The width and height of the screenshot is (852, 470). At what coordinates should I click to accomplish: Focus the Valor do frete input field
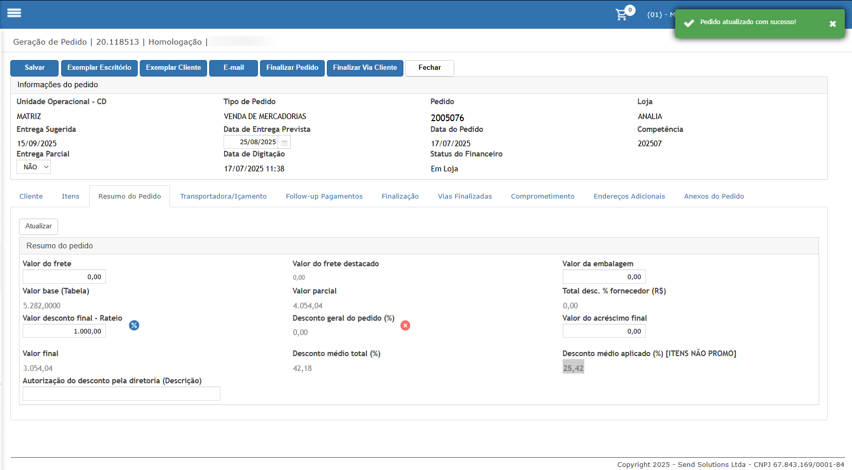(64, 277)
